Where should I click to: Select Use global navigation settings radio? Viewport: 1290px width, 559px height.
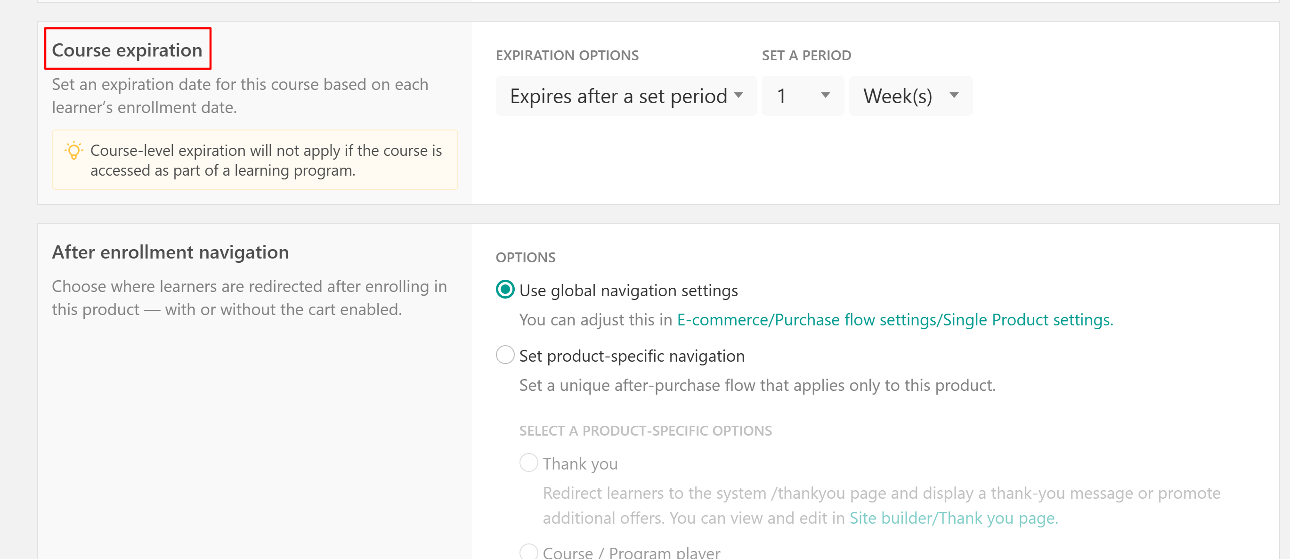505,290
